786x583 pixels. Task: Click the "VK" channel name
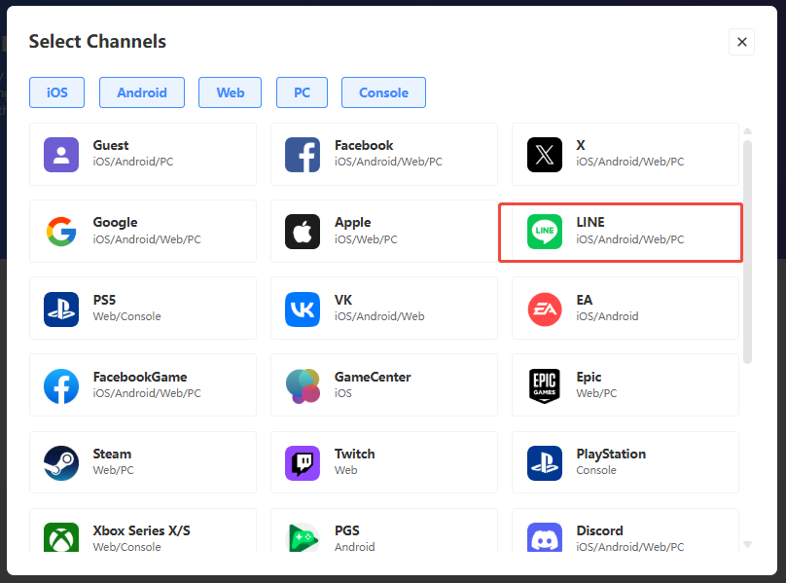click(343, 300)
